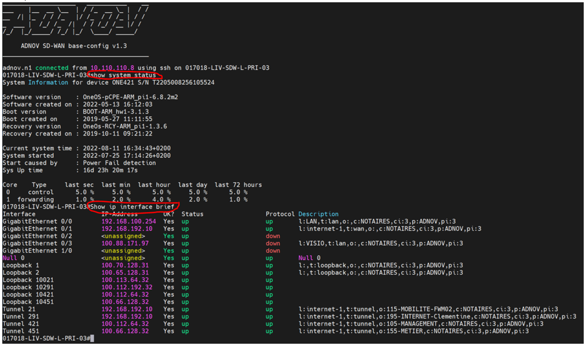Click the 'down' protocol of GigabitEthernet 0/3
The image size is (586, 346).
pyautogui.click(x=273, y=243)
